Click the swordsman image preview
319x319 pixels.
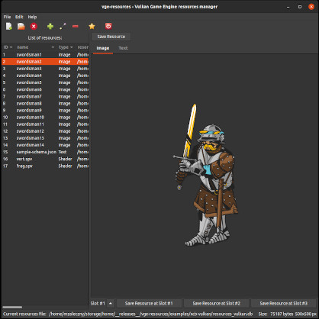tap(205, 175)
